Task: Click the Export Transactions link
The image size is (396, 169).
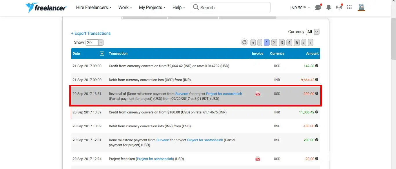Action: tap(91, 33)
